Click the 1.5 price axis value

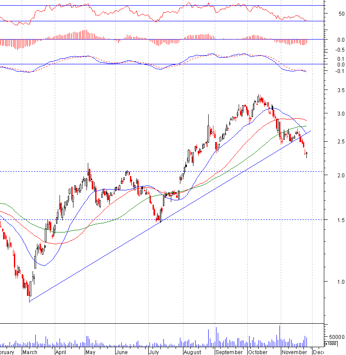coord(341,220)
